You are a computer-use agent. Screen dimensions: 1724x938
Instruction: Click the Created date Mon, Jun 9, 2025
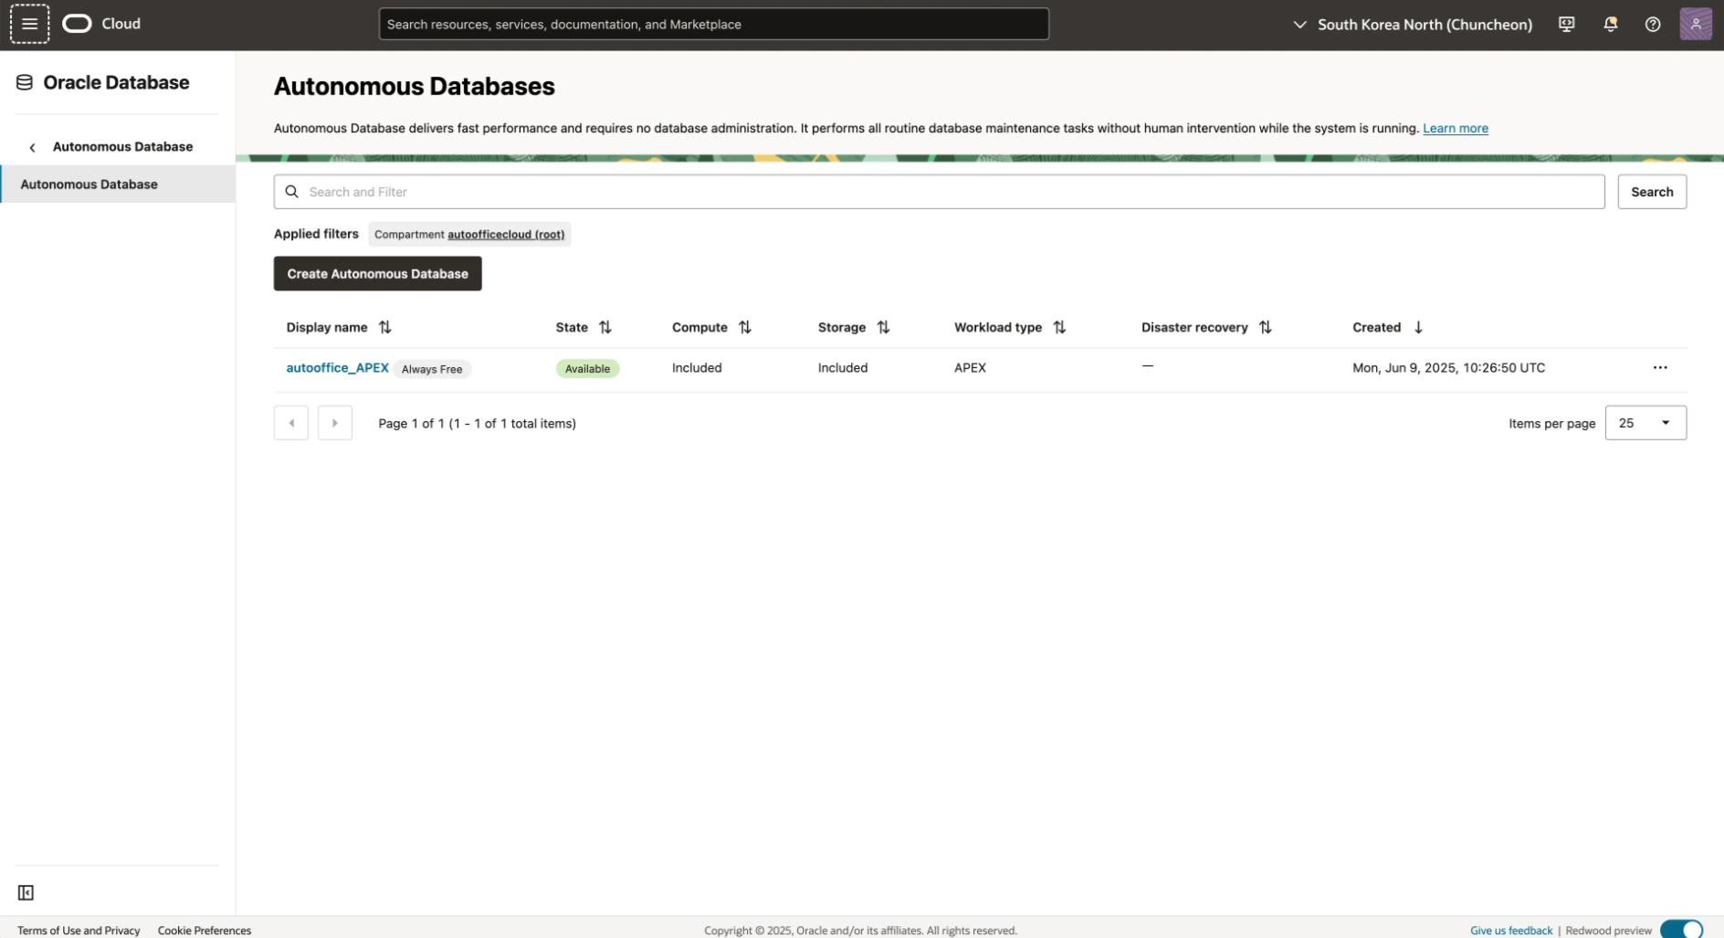(x=1448, y=368)
